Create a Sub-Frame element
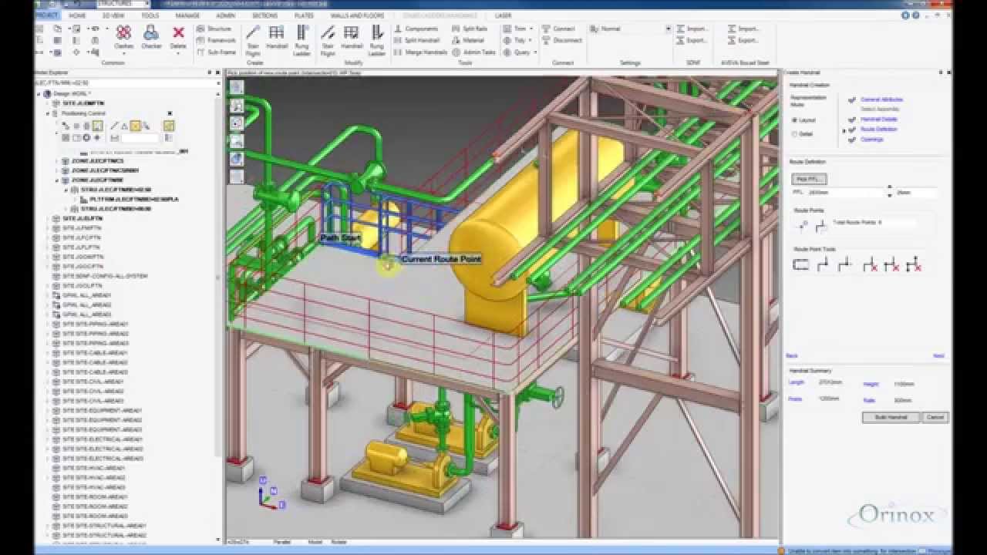Screen dimensions: 987x555 pyautogui.click(x=216, y=52)
